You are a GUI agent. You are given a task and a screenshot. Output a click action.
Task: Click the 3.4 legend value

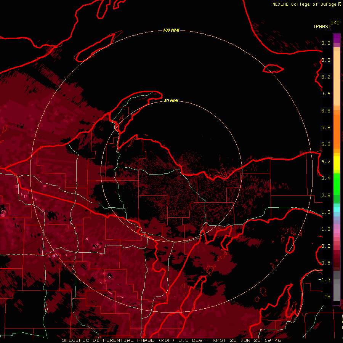click(326, 178)
